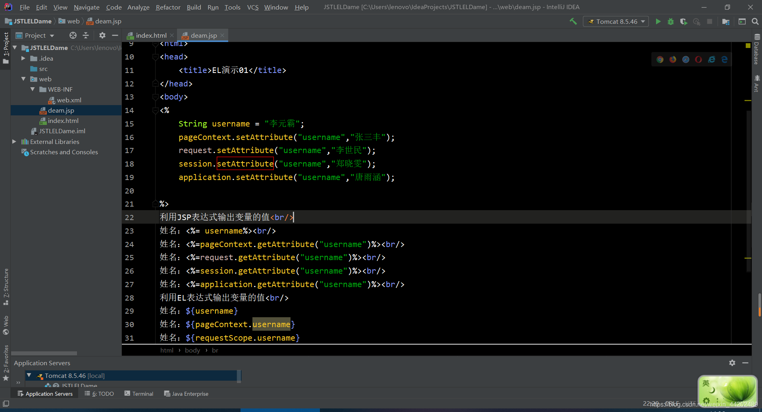Open the Navigate menu

(x=87, y=7)
